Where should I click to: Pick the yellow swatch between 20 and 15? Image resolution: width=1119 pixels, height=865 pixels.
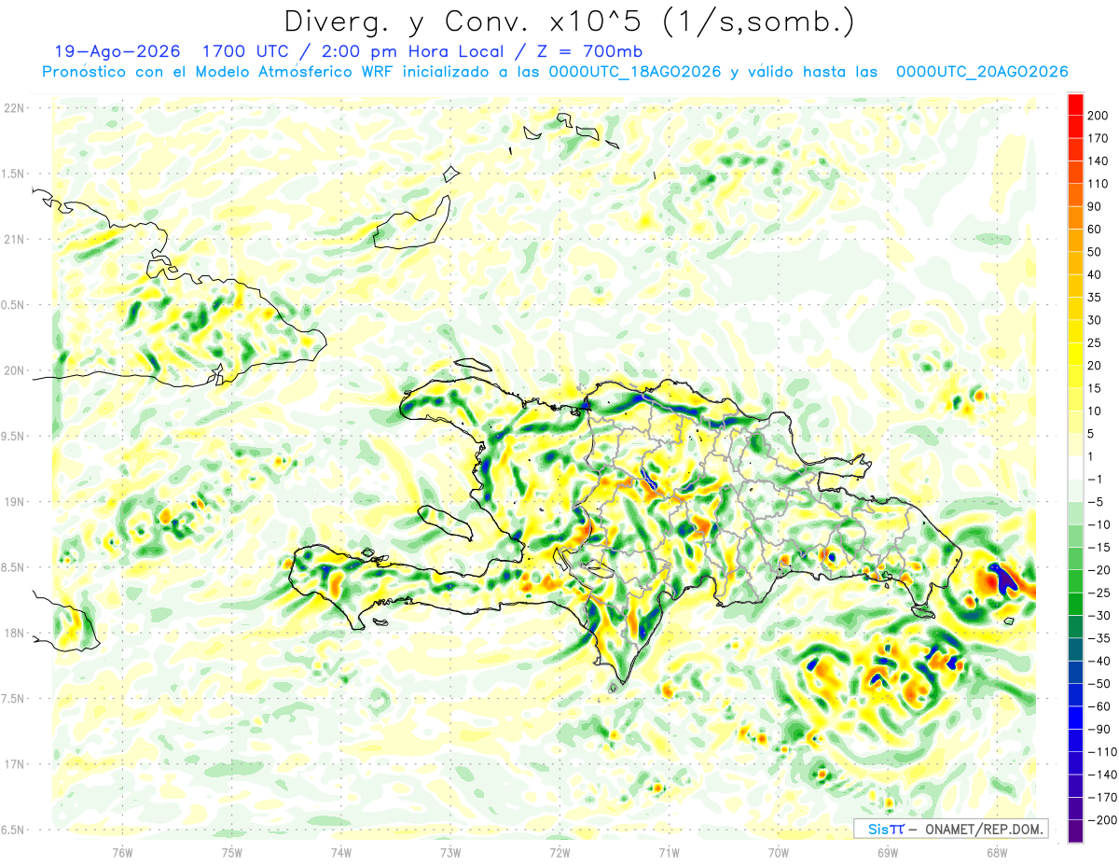1075,377
